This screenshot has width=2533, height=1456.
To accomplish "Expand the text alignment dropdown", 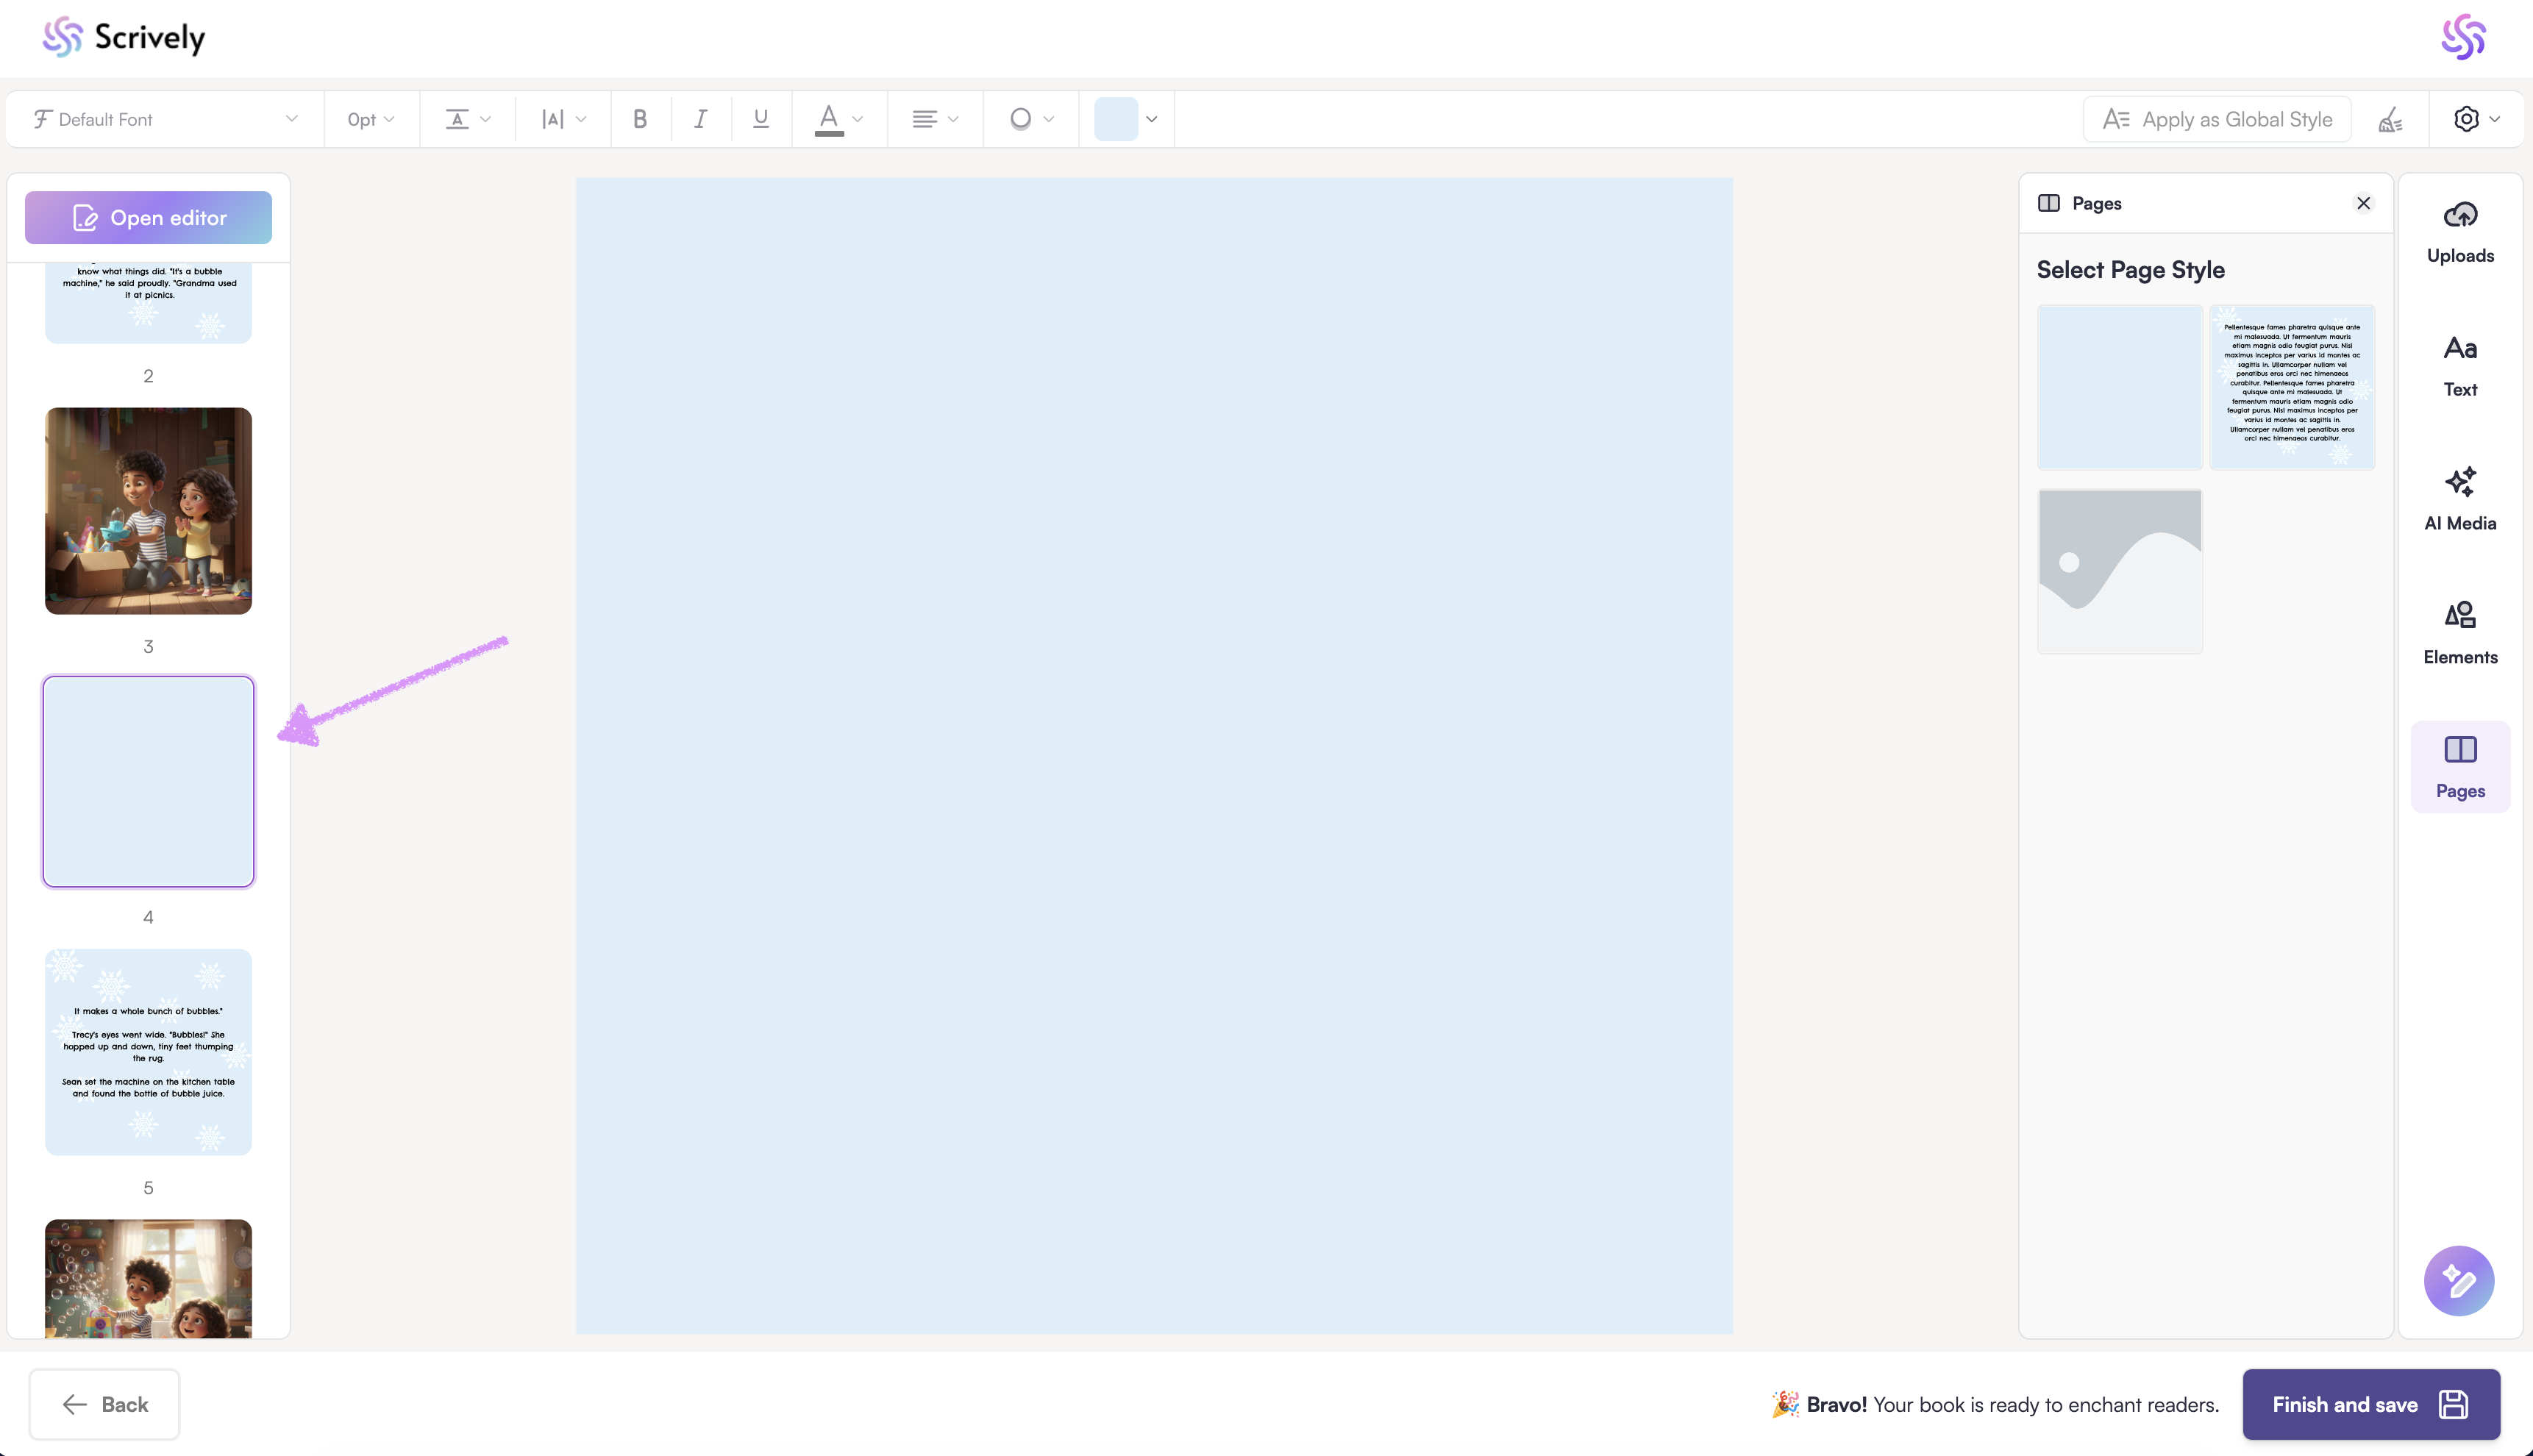I will pyautogui.click(x=935, y=119).
